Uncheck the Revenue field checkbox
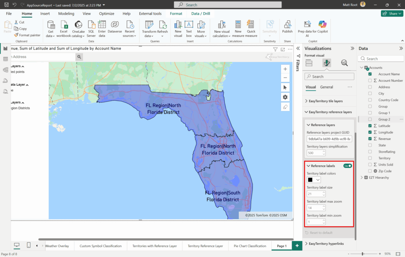This screenshot has width=405, height=257. [x=370, y=139]
